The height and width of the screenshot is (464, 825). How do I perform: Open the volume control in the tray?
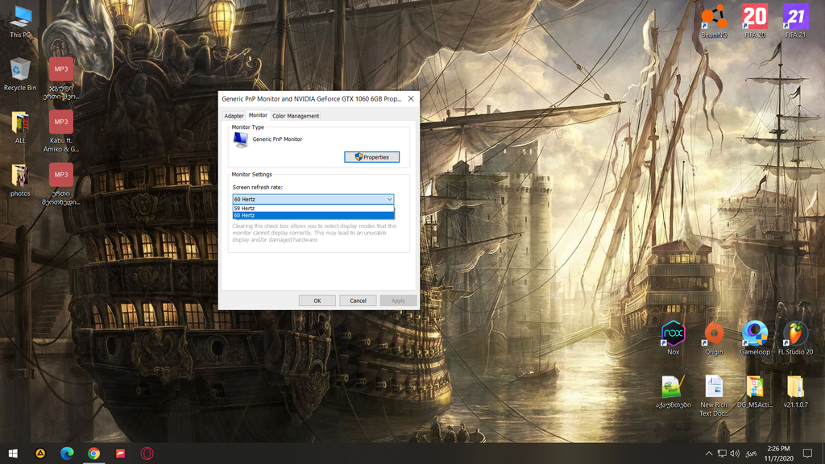coord(735,454)
